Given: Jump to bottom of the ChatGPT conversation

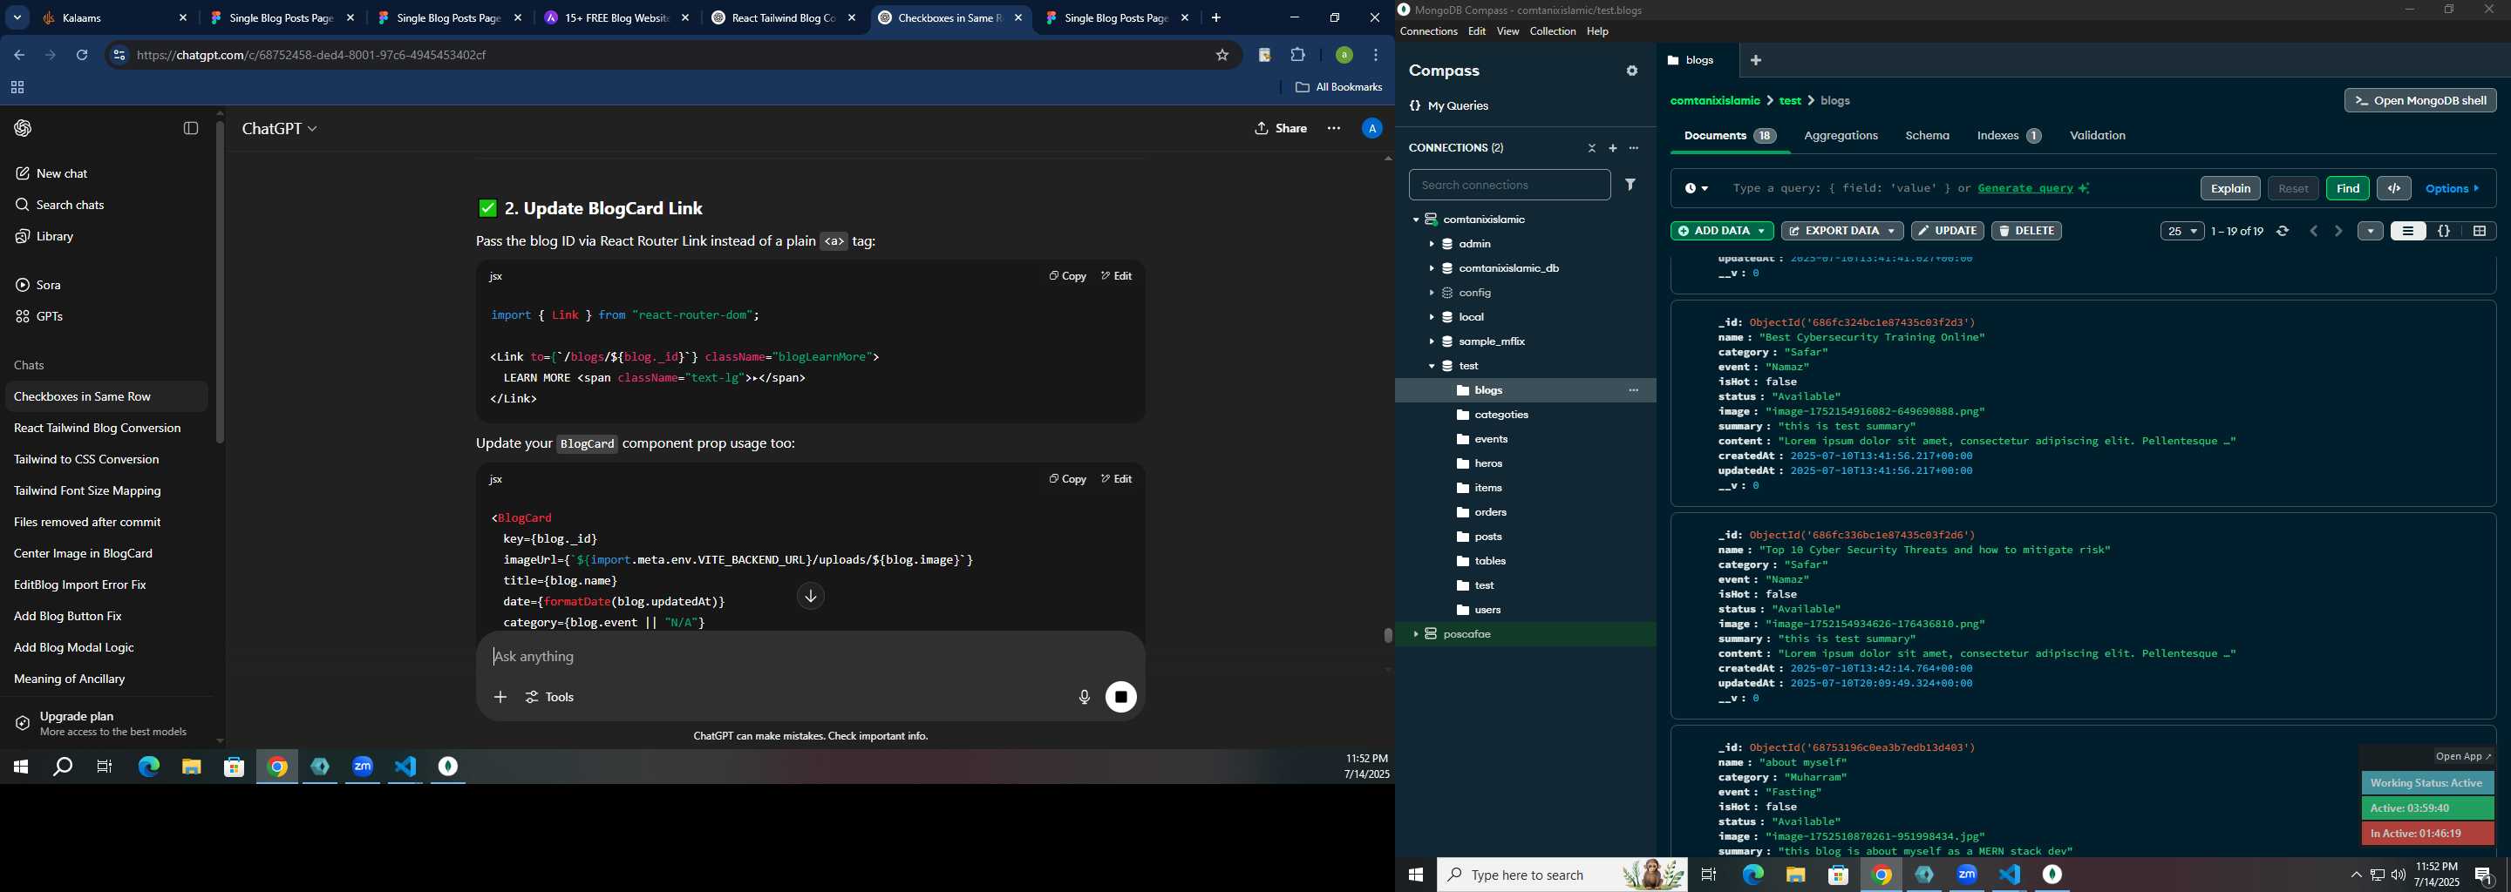Looking at the screenshot, I should point(811,596).
